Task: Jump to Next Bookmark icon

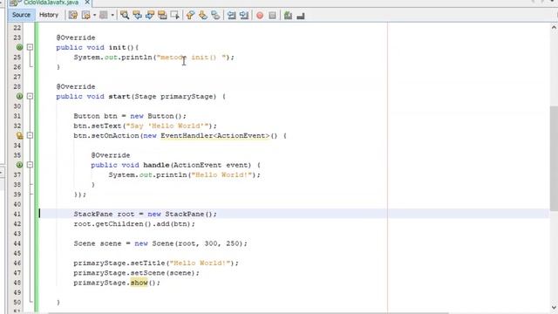Action: (203, 16)
